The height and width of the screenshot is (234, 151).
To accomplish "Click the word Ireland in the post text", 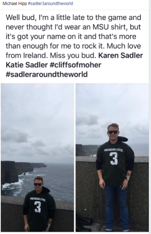I will pyautogui.click(x=36, y=56).
